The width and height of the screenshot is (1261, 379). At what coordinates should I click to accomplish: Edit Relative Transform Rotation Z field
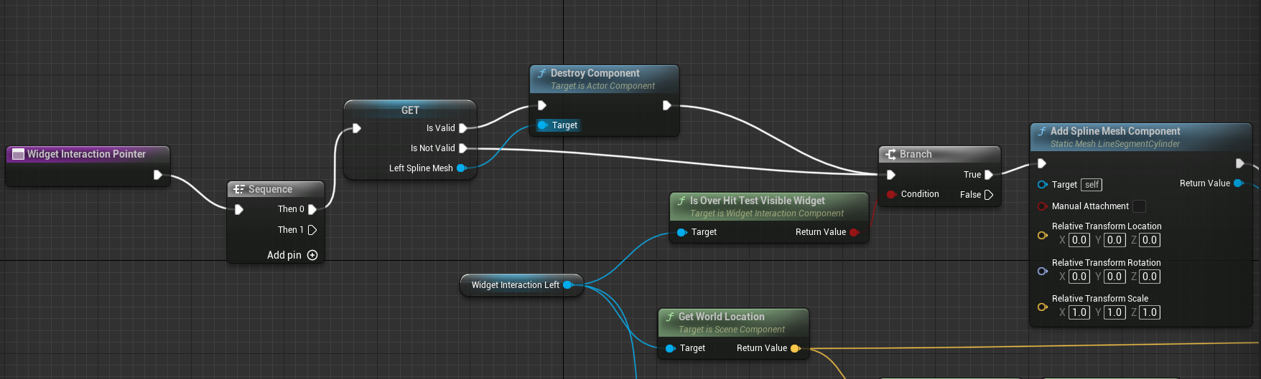tap(1150, 277)
